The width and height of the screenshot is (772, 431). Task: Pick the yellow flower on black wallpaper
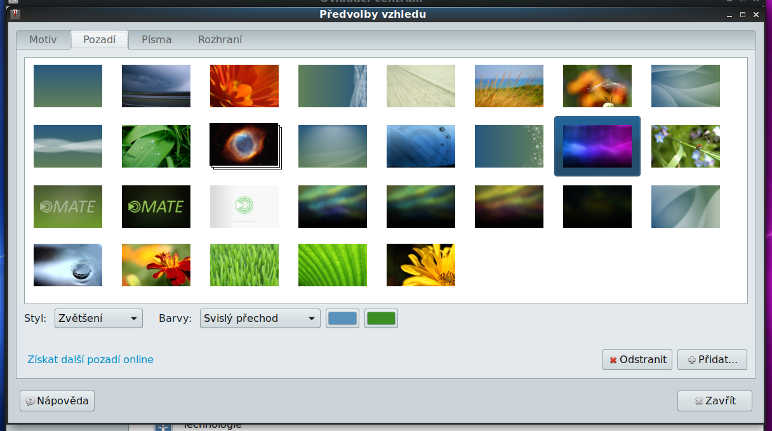coord(421,265)
